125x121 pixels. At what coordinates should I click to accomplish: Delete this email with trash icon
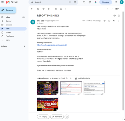tap(49, 9)
